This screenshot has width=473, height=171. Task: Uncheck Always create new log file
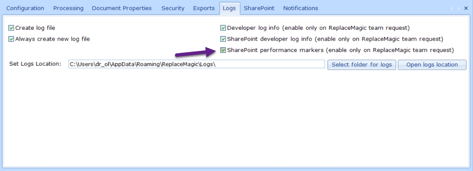tap(11, 39)
